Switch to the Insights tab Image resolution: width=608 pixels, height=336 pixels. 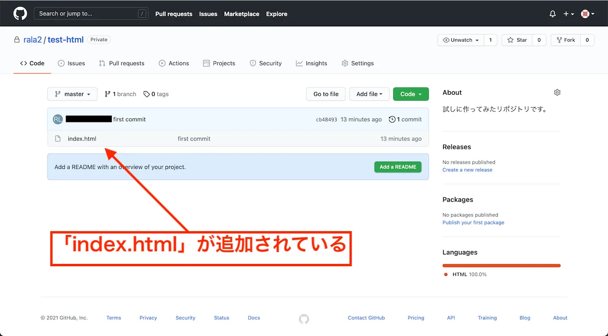312,63
